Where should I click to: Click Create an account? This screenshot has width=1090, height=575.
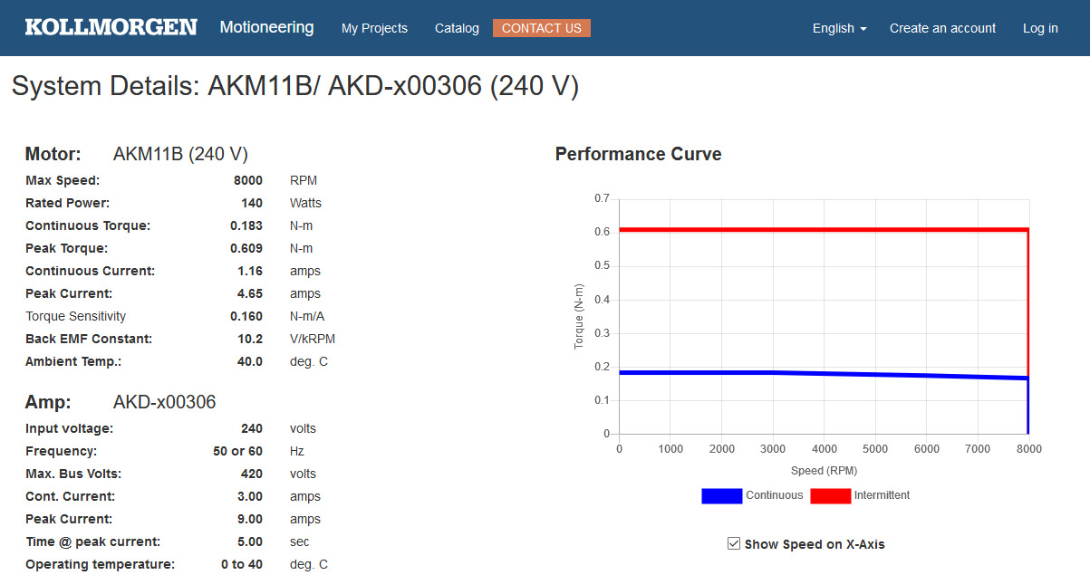[942, 28]
